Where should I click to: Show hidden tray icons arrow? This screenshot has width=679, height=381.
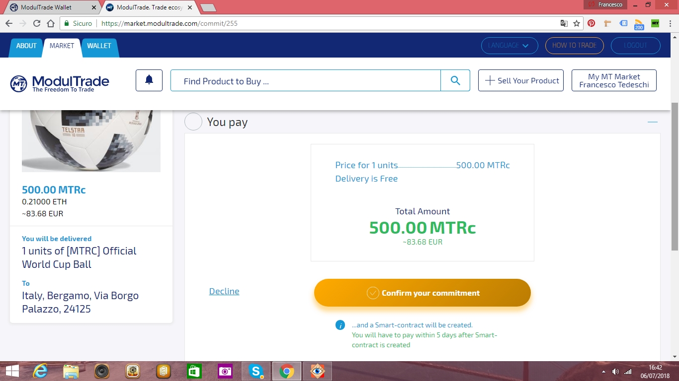pyautogui.click(x=604, y=372)
